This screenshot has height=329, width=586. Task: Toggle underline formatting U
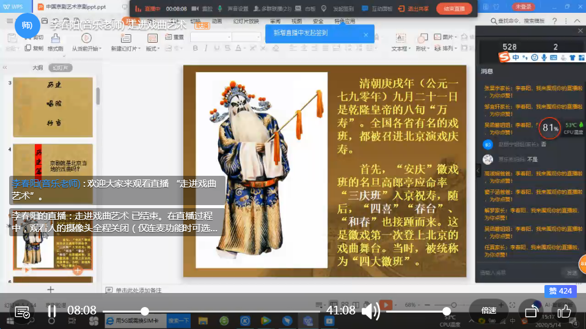[x=217, y=48]
